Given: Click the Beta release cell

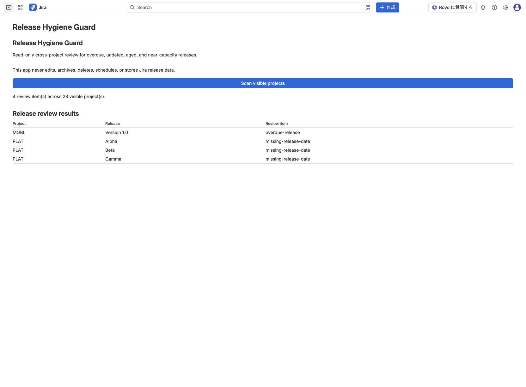Looking at the screenshot, I should pos(110,150).
